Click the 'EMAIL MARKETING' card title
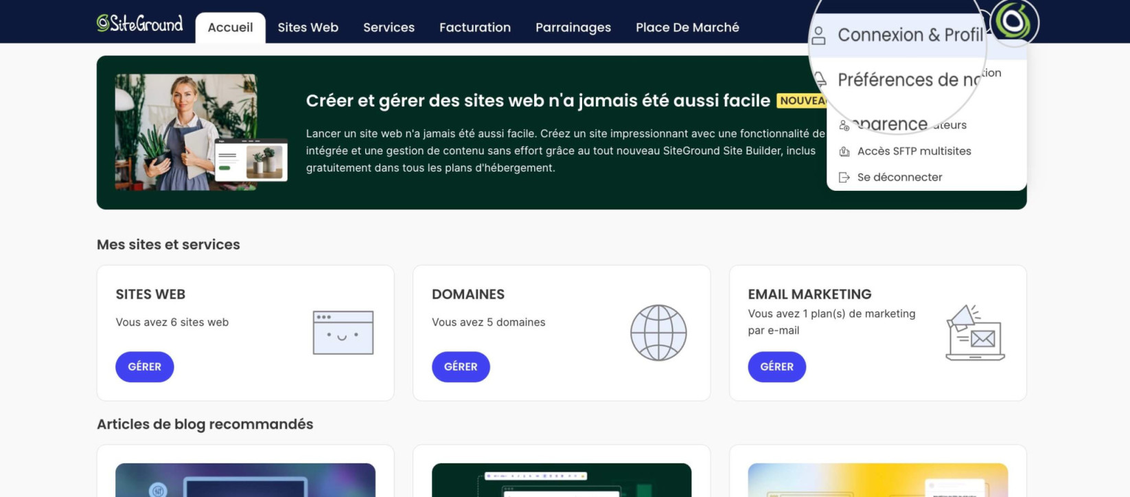The image size is (1130, 497). click(809, 294)
